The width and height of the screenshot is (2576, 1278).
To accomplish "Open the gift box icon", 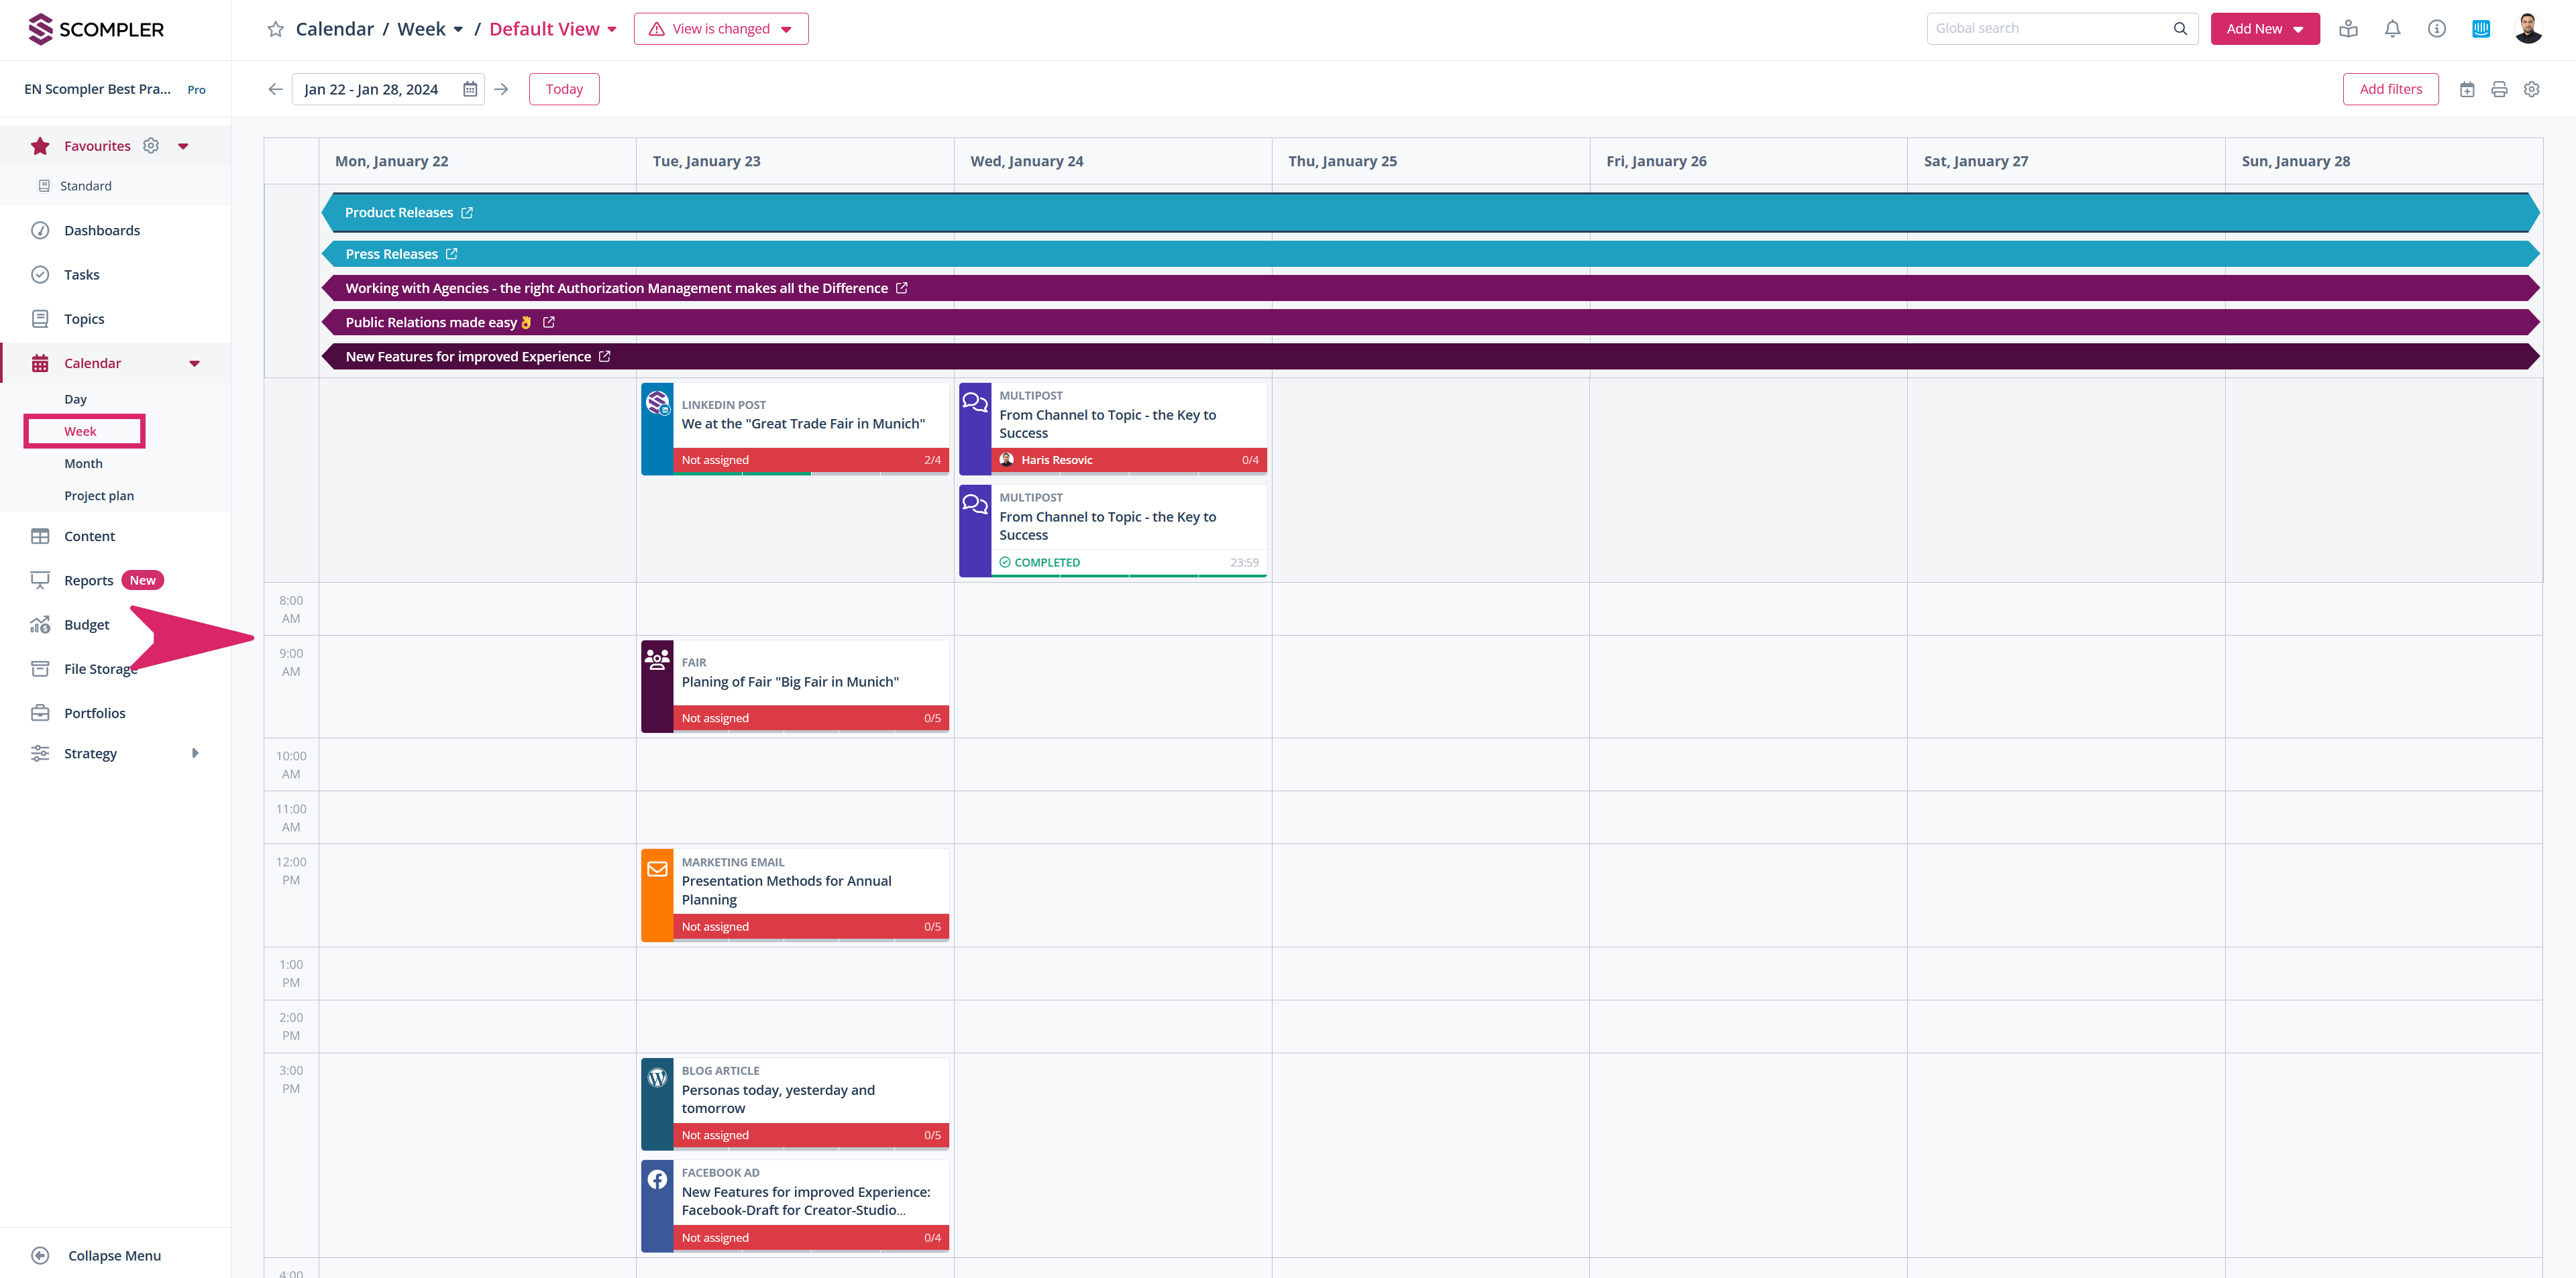I will pyautogui.click(x=2348, y=29).
